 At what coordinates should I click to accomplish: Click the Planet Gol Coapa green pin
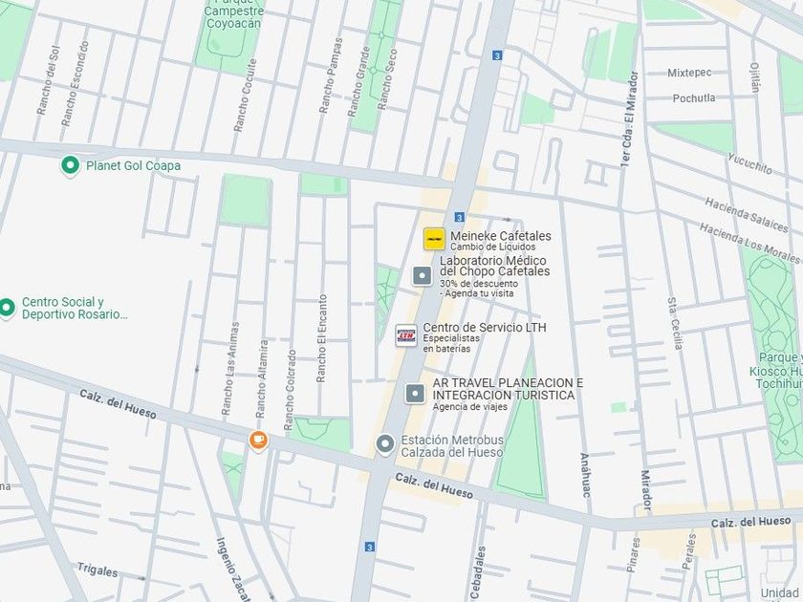70,165
